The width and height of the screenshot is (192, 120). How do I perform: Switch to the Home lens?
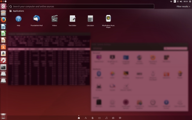[79, 118]
